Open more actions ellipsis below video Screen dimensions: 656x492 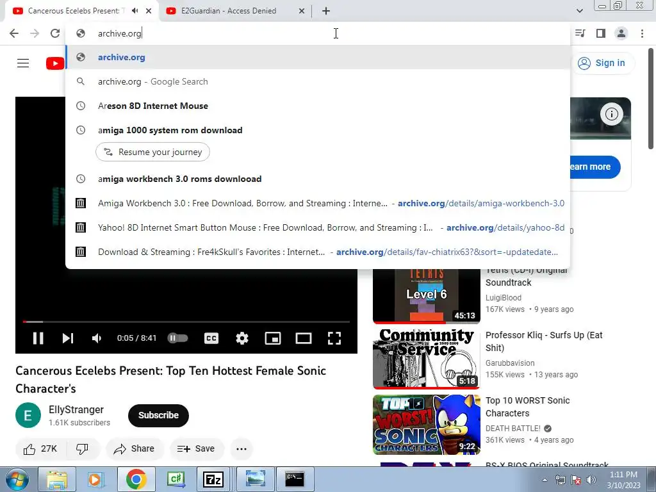click(242, 449)
